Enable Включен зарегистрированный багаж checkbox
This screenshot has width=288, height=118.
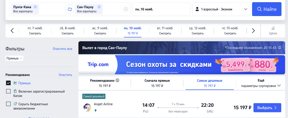pos(8,91)
